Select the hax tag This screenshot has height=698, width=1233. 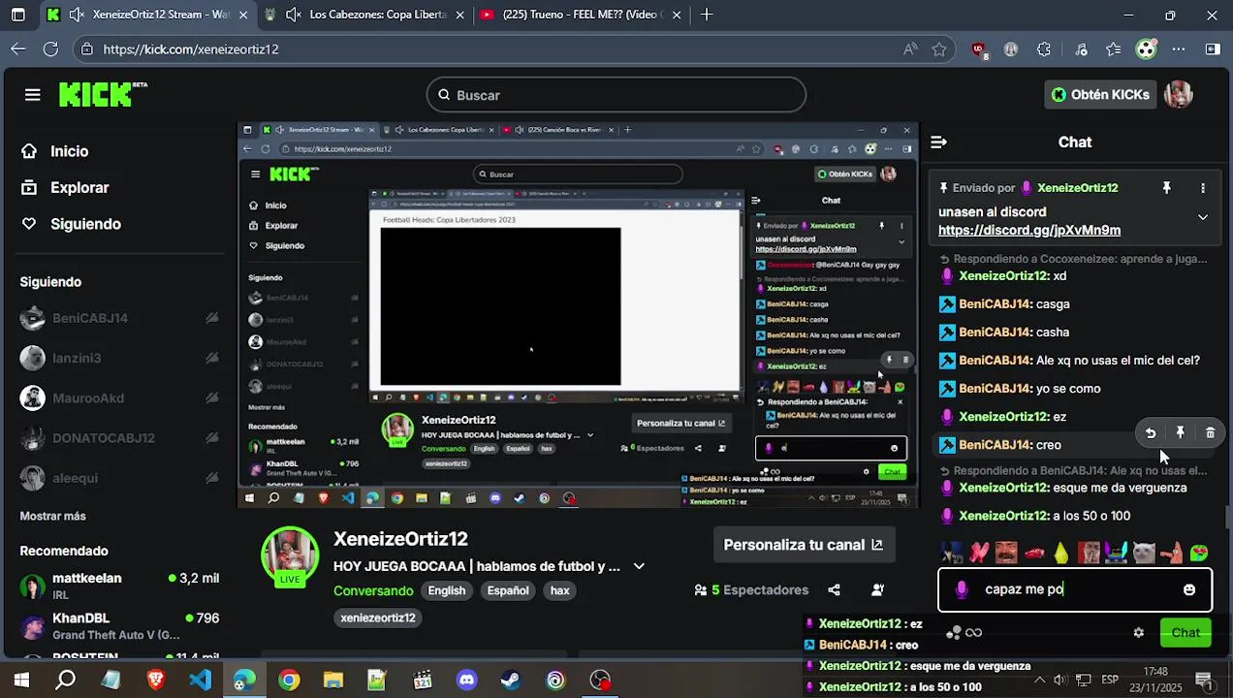point(560,590)
